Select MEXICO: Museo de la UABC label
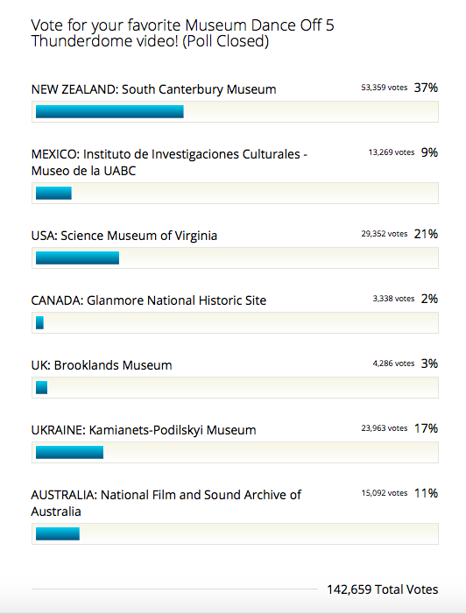The width and height of the screenshot is (466, 614). 169,162
